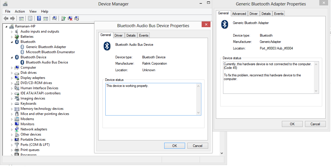Click Cancel in Bluetooth Audio Bus Device Properties
This screenshot has height=167, width=331.
click(198, 146)
